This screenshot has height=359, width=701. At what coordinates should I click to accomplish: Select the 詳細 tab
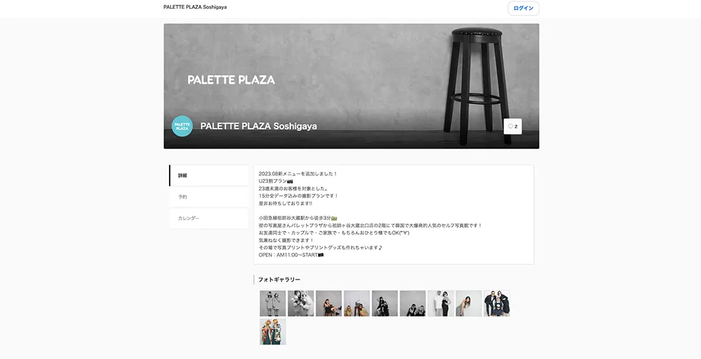pos(209,175)
